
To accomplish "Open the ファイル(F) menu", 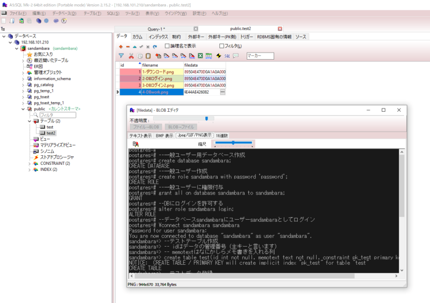I will [18, 13].
